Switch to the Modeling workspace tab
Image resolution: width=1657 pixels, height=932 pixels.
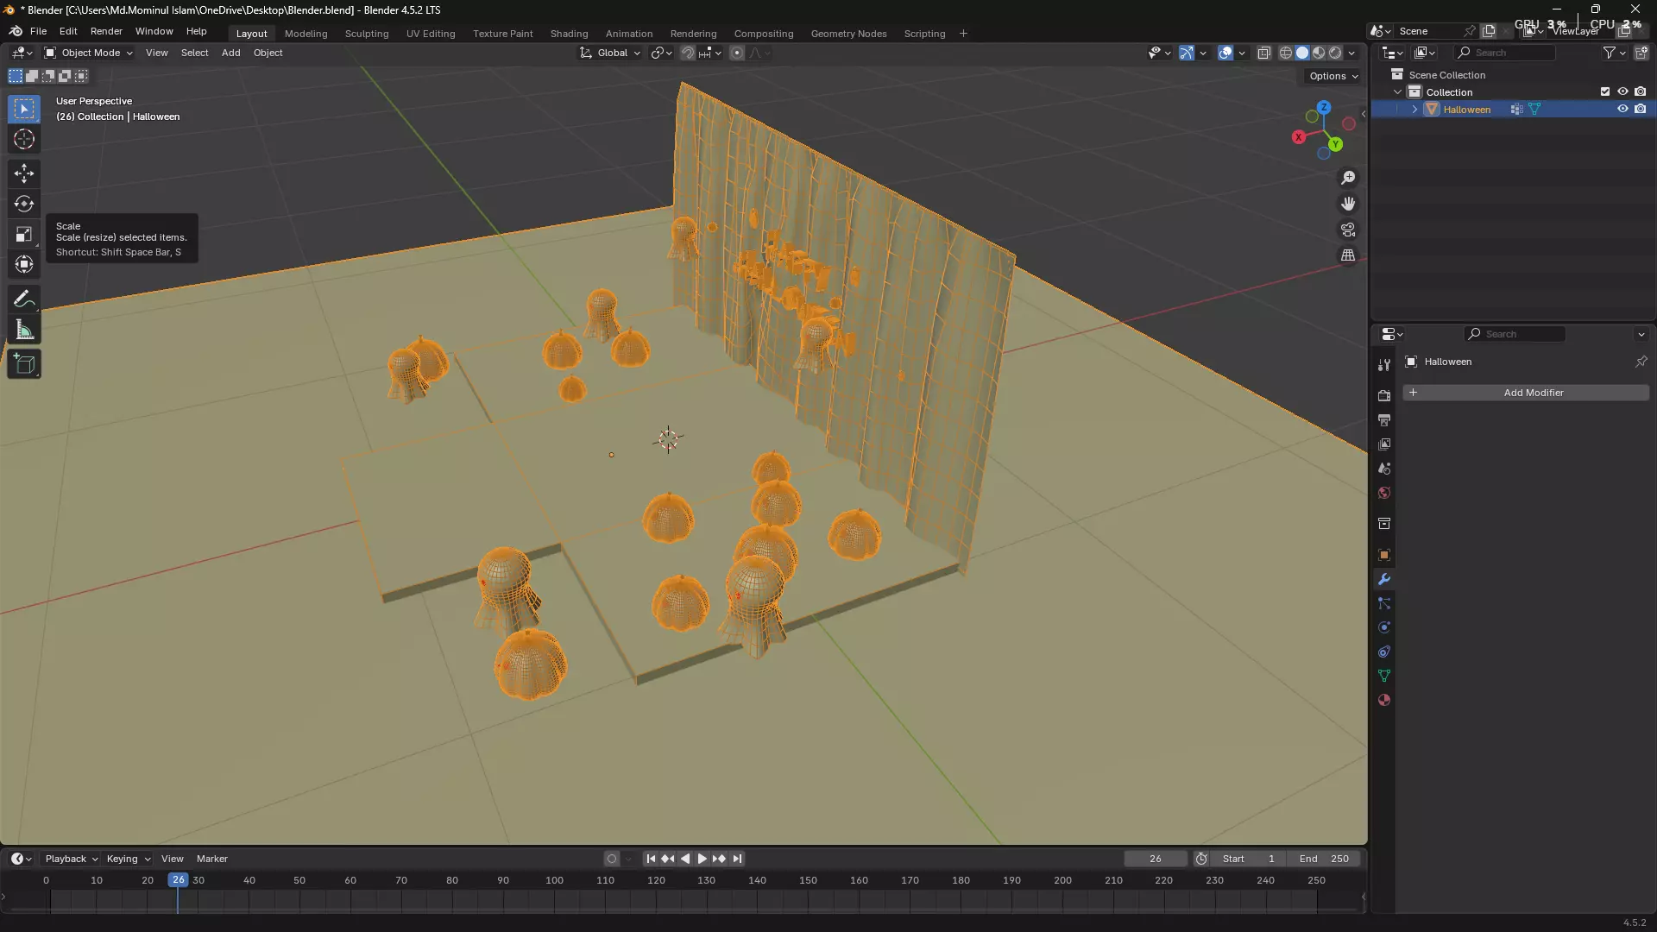(306, 34)
